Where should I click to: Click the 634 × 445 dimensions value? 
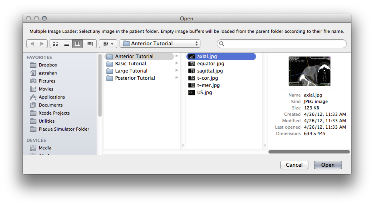tap(315, 133)
